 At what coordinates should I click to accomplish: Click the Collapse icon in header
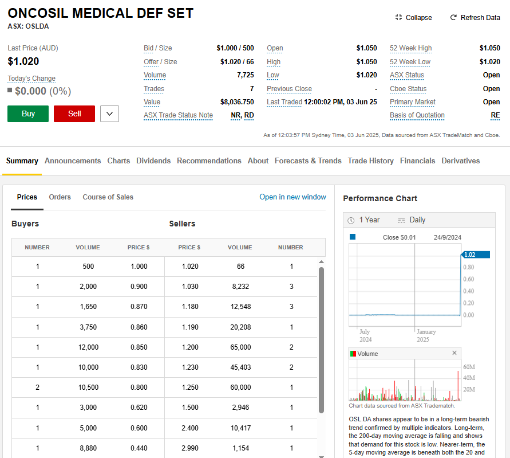(x=398, y=17)
